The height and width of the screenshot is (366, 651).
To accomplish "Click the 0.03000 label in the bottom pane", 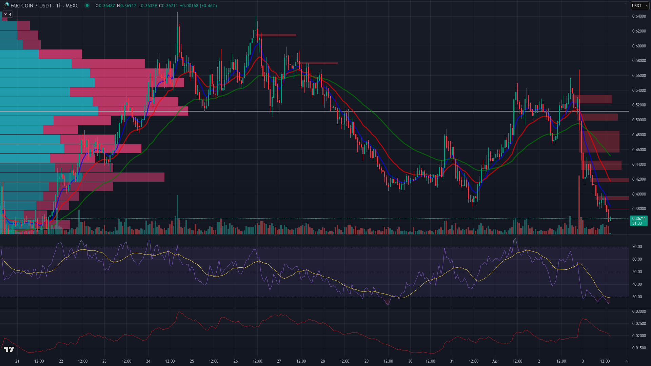I will 639,311.
